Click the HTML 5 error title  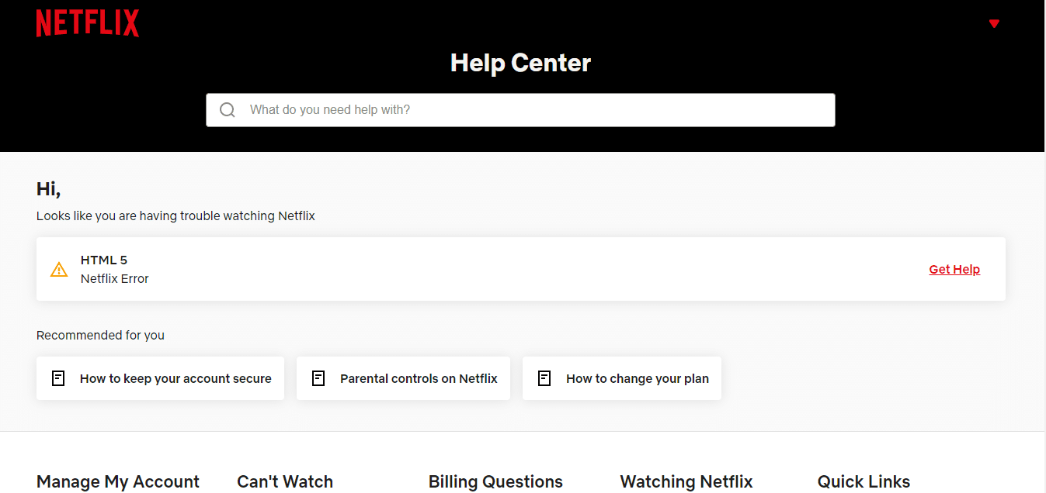tap(104, 260)
